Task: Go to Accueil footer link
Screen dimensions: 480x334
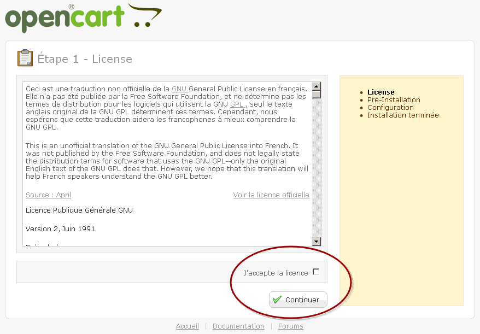Action: coord(187,326)
